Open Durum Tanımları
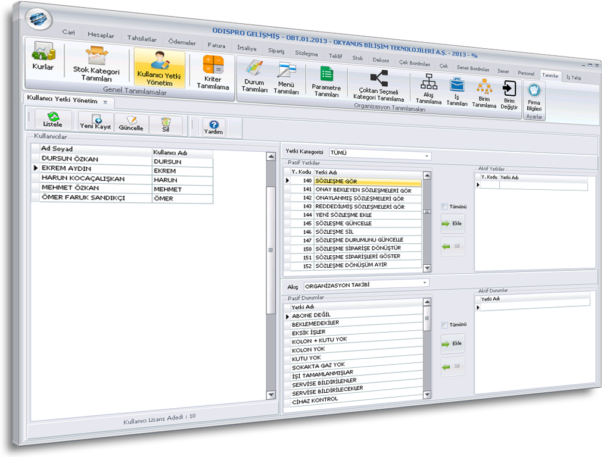 [x=254, y=76]
